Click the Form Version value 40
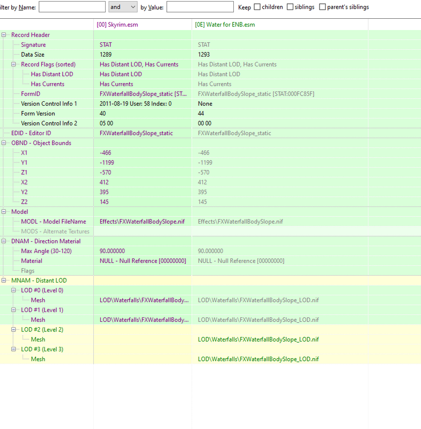This screenshot has height=429, width=421. point(102,114)
